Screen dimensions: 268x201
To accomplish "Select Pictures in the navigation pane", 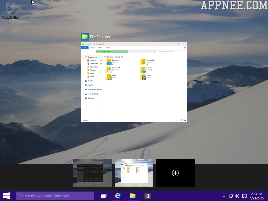I will pyautogui.click(x=92, y=70).
